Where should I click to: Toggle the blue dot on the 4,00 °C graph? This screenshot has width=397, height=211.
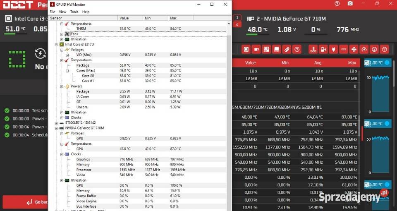click(x=387, y=185)
